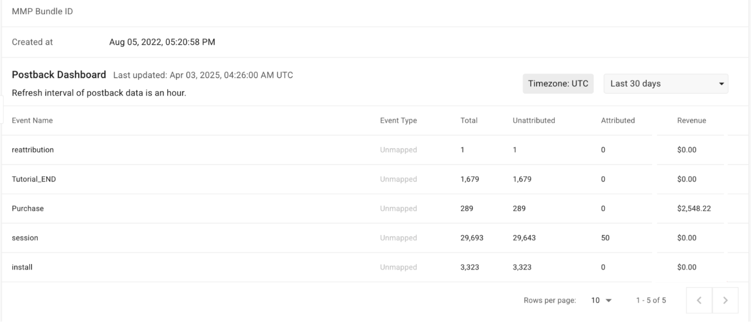Click Purchase revenue value $2,548.22
Viewport: 751px width, 322px height.
[694, 209]
